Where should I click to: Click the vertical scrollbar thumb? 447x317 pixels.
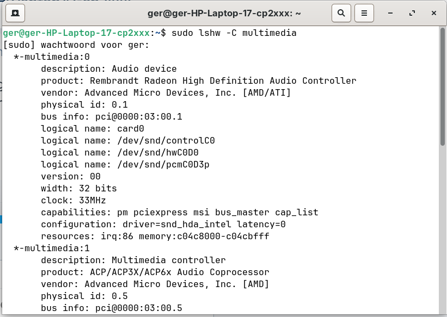443,87
